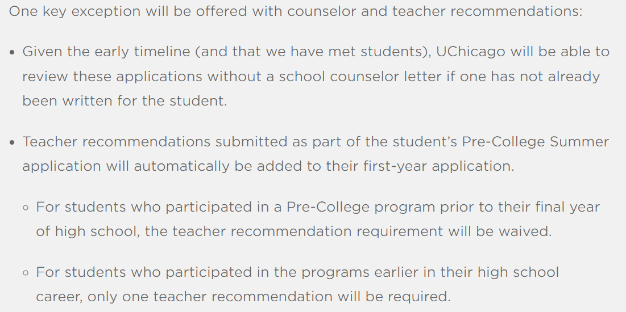Click the bullet before 'Teacher recommendations submitted'
626x312 pixels.
pos(13,142)
